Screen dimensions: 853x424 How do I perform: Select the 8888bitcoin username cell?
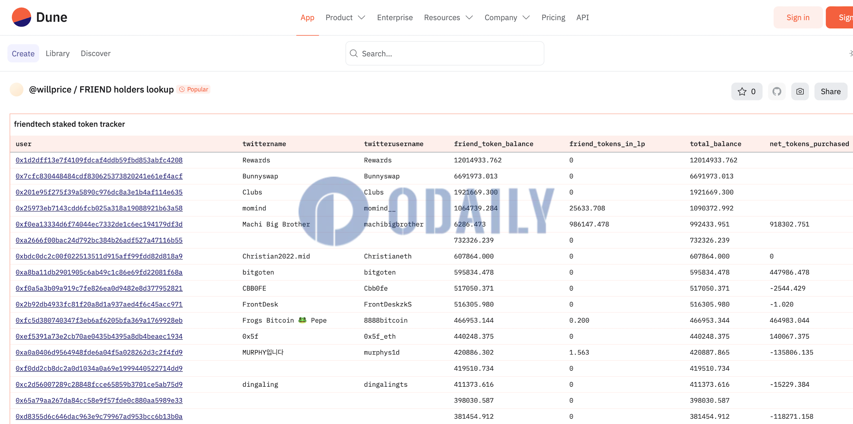point(386,320)
